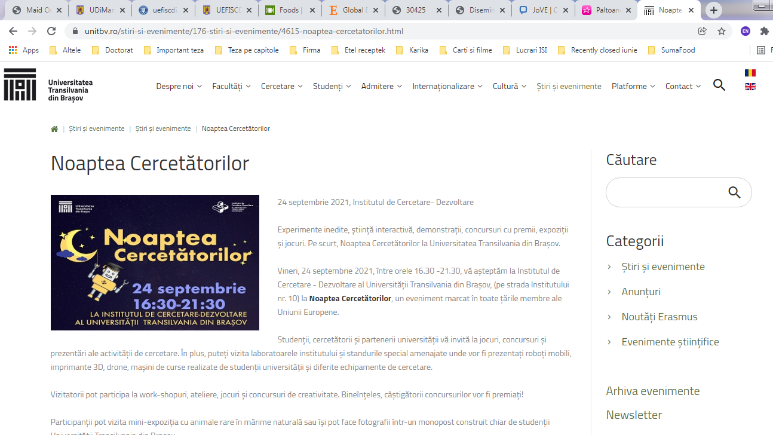Open the Noutăți Erasmus category link
Viewport: 773px width, 435px height.
659,317
